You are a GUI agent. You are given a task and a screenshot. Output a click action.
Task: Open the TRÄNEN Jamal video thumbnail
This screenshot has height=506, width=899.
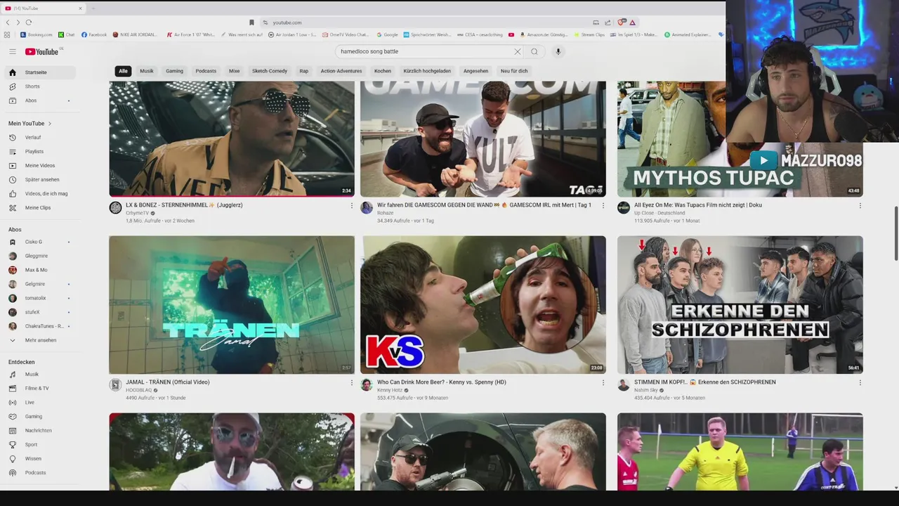232,304
